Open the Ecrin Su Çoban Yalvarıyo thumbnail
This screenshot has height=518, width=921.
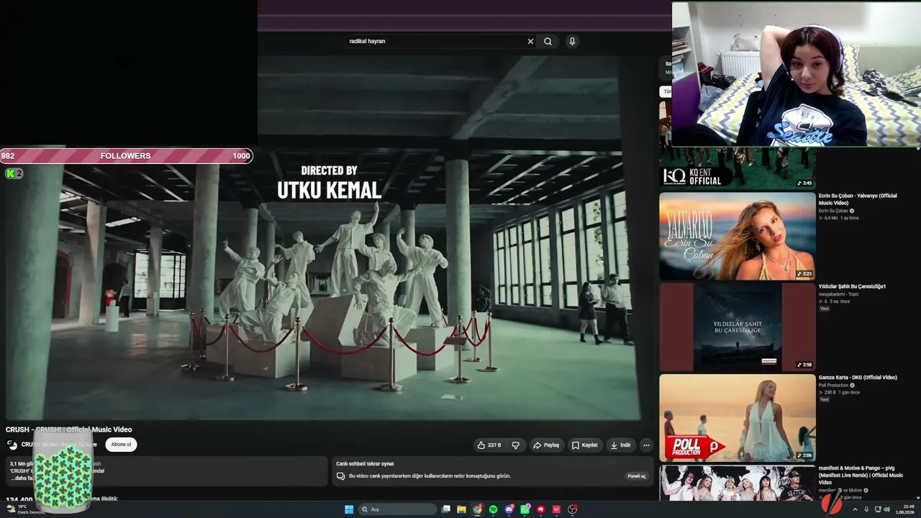tap(738, 236)
